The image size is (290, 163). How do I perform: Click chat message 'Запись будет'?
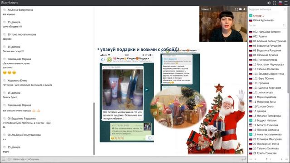[x=10, y=97]
